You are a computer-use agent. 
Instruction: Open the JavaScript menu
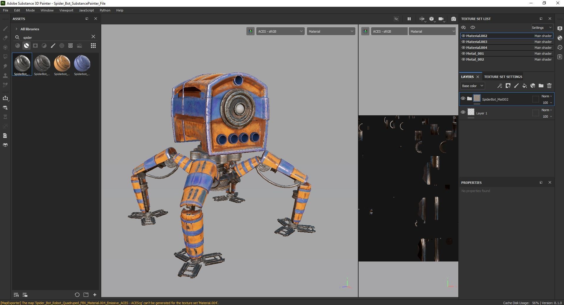point(86,10)
